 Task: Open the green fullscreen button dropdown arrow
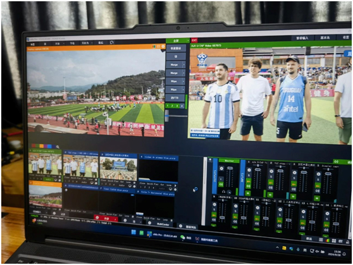[x=188, y=40]
